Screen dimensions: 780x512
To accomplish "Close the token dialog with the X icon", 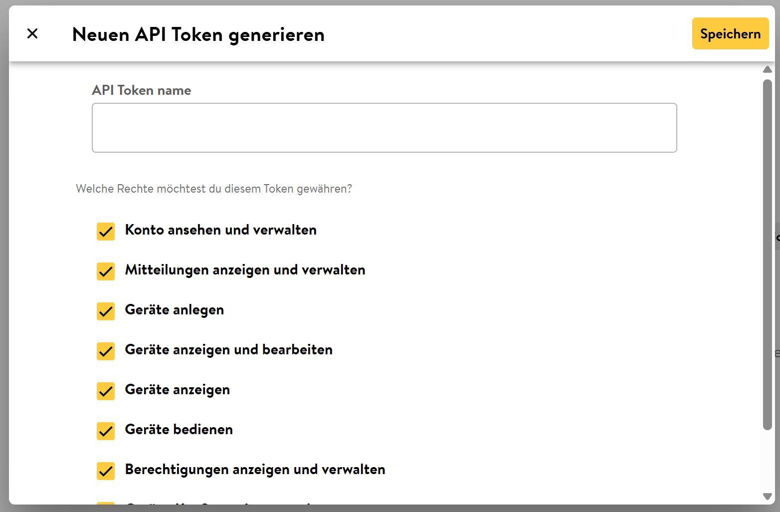I will click(x=32, y=33).
